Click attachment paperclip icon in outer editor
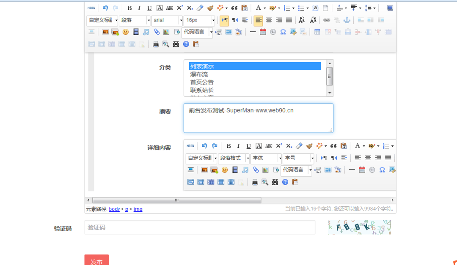 coord(157,32)
